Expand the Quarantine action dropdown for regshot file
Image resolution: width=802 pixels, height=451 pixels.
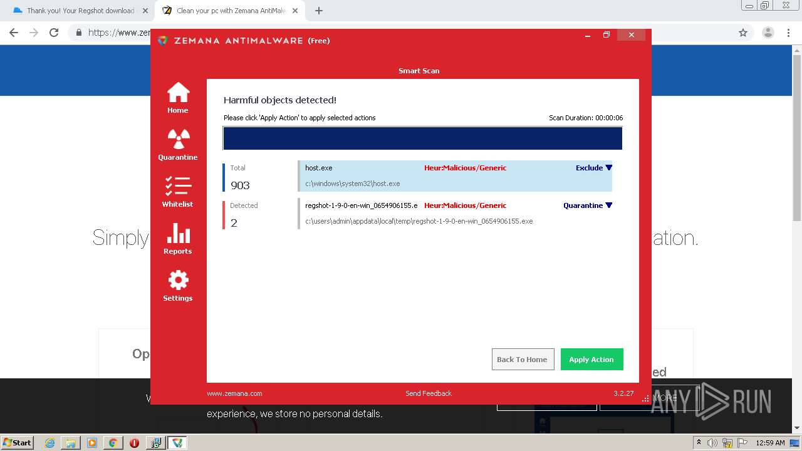pos(588,205)
